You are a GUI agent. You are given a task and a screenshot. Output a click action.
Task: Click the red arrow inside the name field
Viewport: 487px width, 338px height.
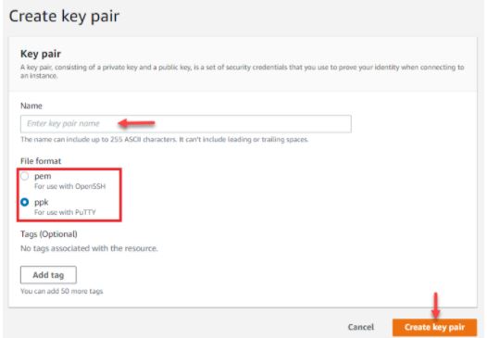(136, 123)
